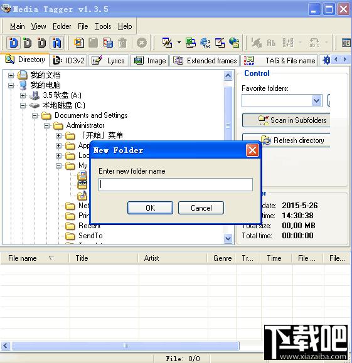Click the grayed Ab case change icon
This screenshot has height=363, width=352.
pos(271,43)
